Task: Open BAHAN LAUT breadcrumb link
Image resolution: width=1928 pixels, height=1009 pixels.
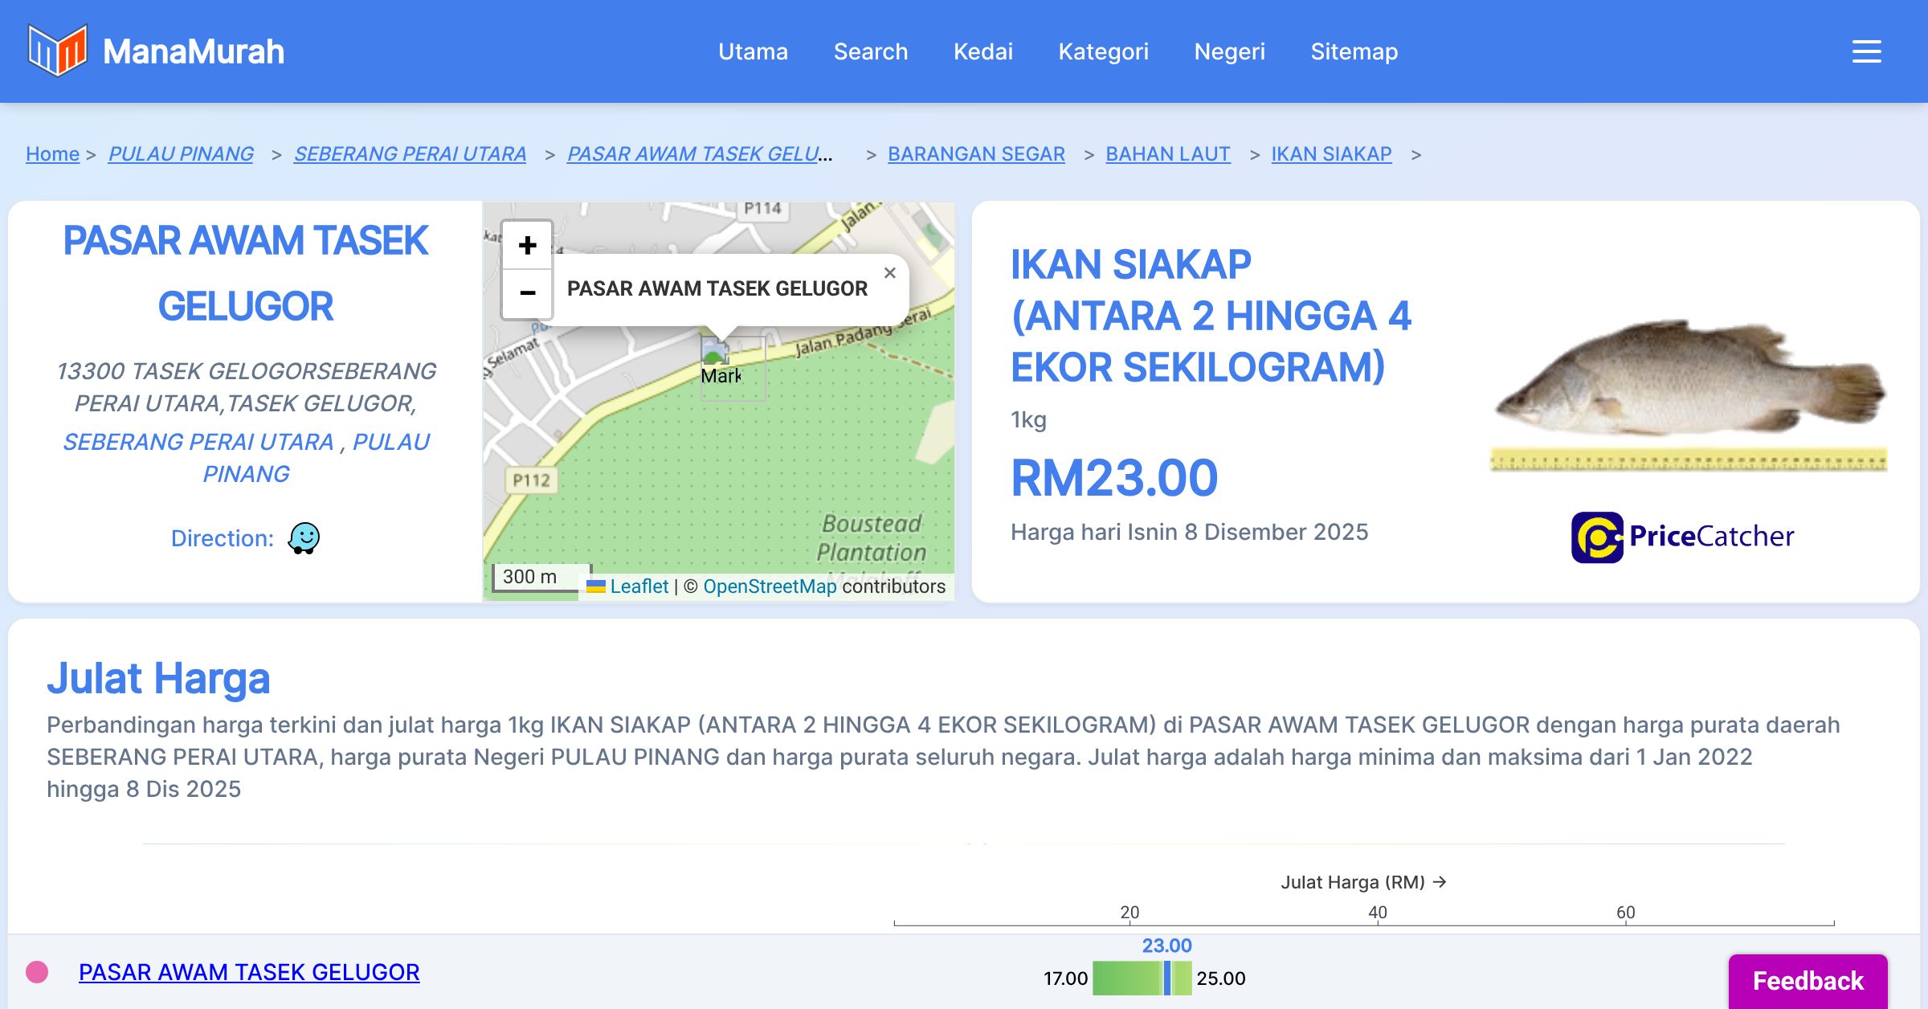Action: pyautogui.click(x=1167, y=153)
